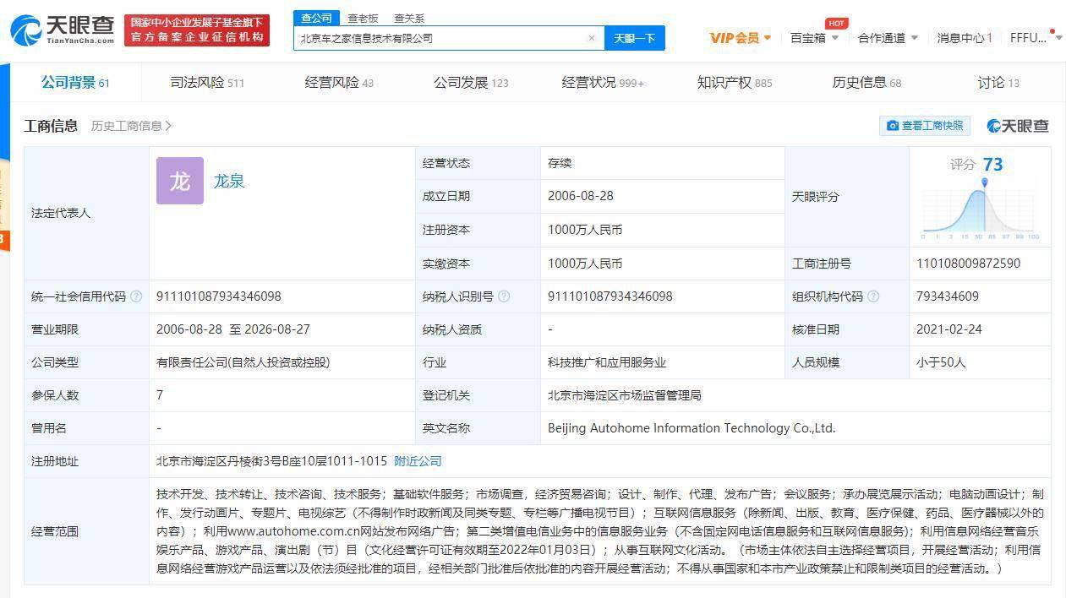Switch to the 公司发展 tab
The height and width of the screenshot is (598, 1066).
coord(471,83)
